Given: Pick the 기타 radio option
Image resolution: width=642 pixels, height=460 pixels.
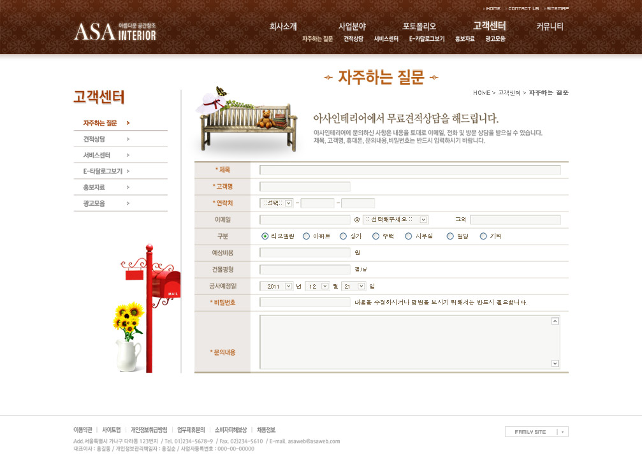Looking at the screenshot, I should (x=483, y=236).
